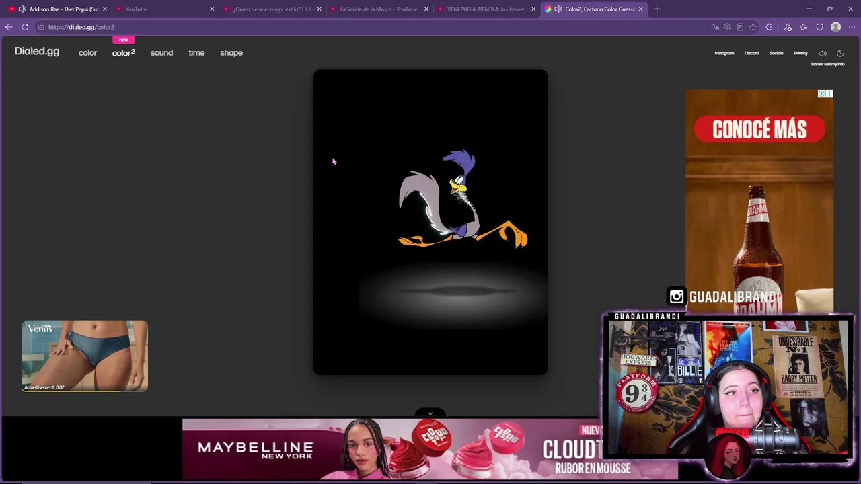Screen dimensions: 861x484
Task: Open the shape game mode
Action: tap(231, 53)
